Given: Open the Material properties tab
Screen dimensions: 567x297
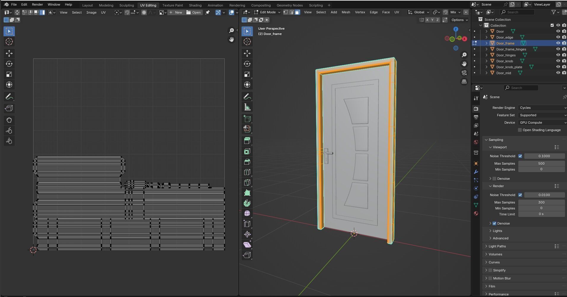Looking at the screenshot, I should point(476,213).
